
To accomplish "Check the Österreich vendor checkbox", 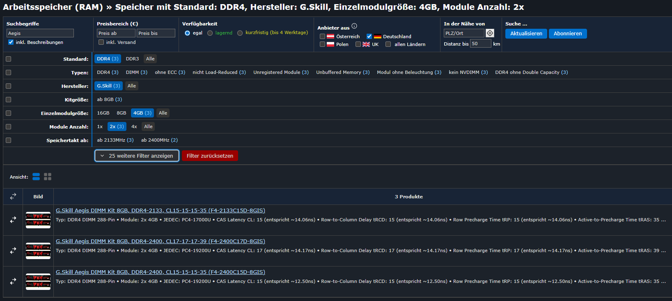I will click(322, 37).
